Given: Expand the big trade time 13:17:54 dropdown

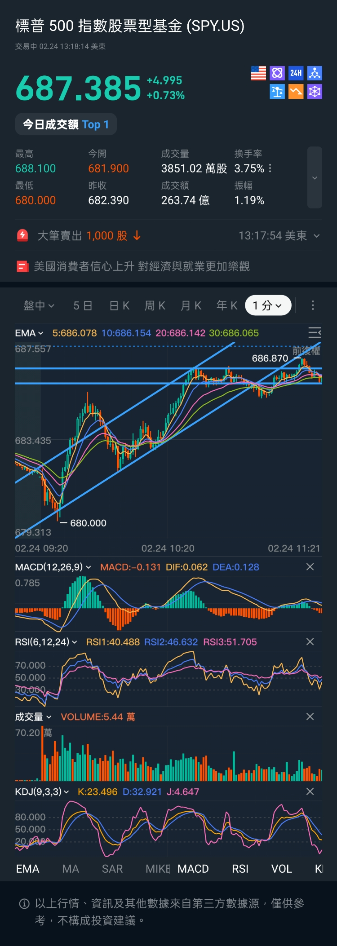Looking at the screenshot, I should click(279, 235).
